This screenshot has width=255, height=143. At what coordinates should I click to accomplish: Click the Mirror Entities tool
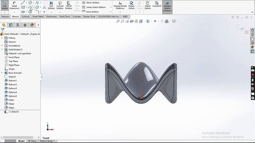[91, 3]
